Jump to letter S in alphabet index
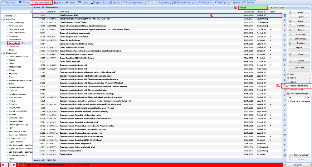This screenshot has height=167, width=312. 285,115
